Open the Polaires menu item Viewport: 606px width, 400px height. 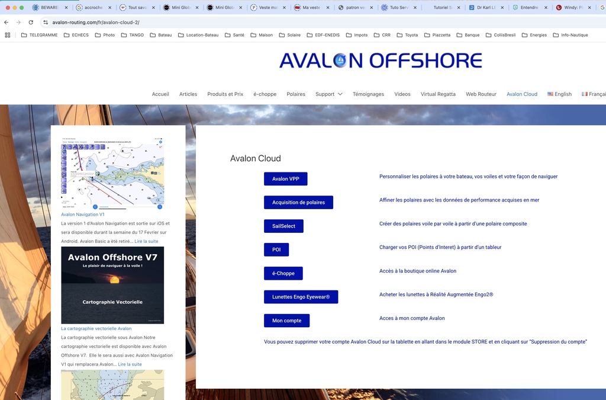(x=296, y=94)
